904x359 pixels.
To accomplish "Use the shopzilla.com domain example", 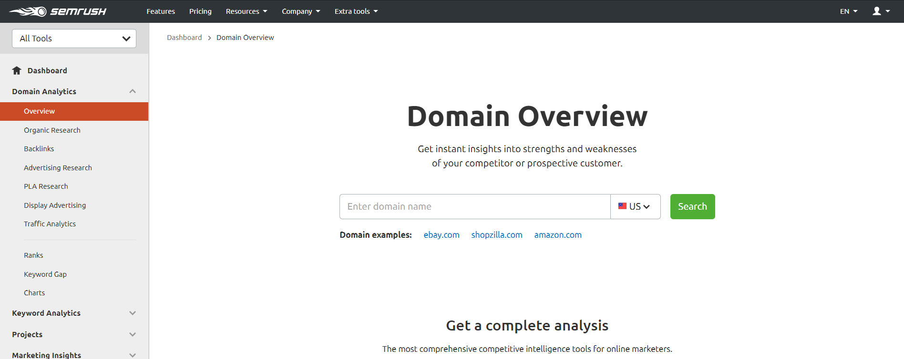I will coord(497,235).
